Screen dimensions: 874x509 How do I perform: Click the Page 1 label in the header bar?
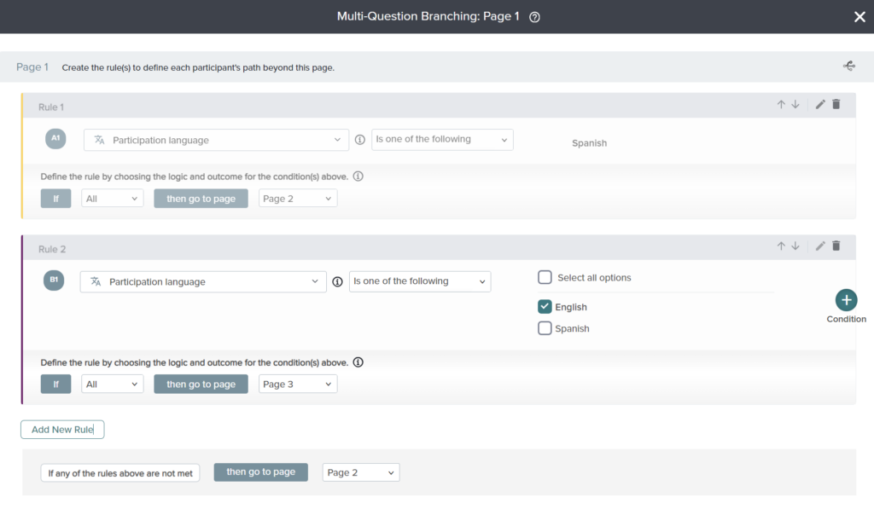[x=32, y=66]
